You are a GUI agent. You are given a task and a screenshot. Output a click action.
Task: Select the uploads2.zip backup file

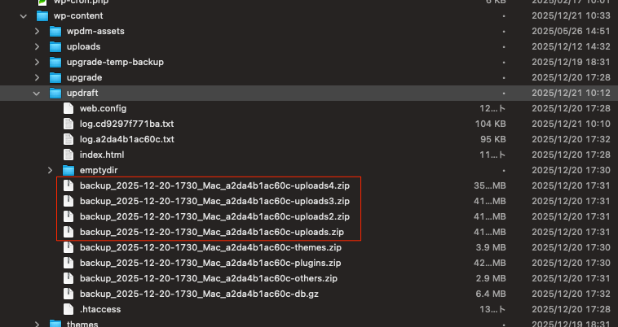point(214,216)
